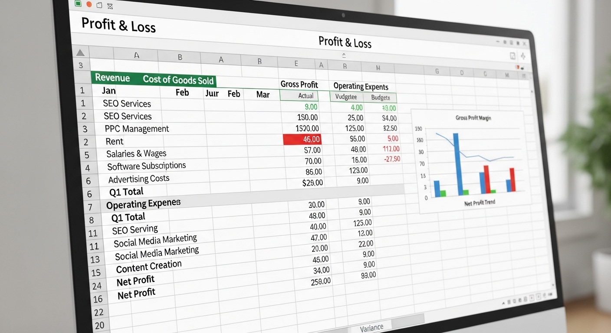Click the 259.00 value cell
611x333 pixels.
tap(321, 281)
